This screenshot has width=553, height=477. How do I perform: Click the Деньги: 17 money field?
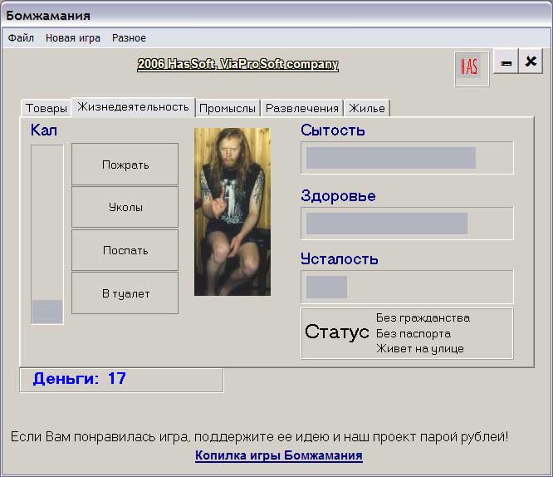click(122, 380)
